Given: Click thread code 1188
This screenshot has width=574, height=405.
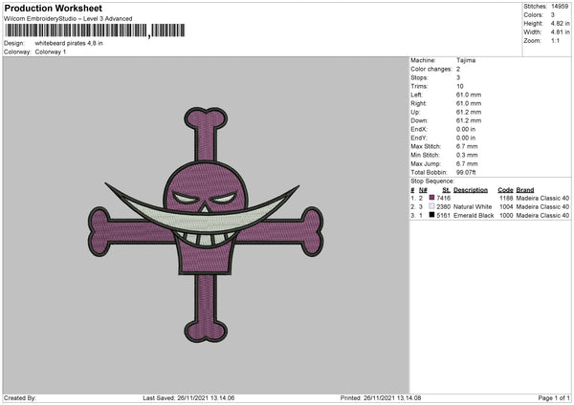Looking at the screenshot, I should pyautogui.click(x=506, y=198).
